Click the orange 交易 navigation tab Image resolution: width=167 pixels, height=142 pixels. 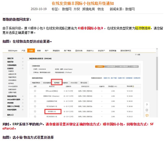(31, 50)
